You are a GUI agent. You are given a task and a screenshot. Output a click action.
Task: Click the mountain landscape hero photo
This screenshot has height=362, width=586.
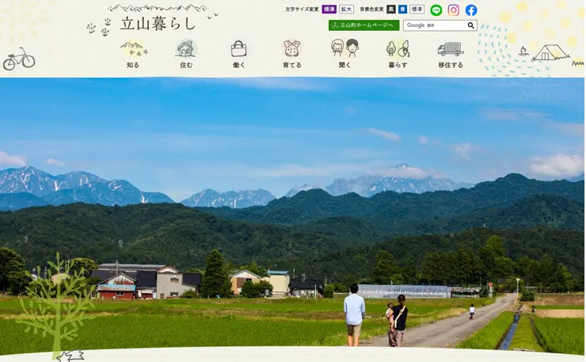tap(292, 215)
